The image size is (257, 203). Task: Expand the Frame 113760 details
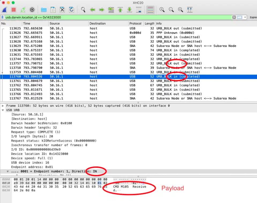(x=3, y=106)
